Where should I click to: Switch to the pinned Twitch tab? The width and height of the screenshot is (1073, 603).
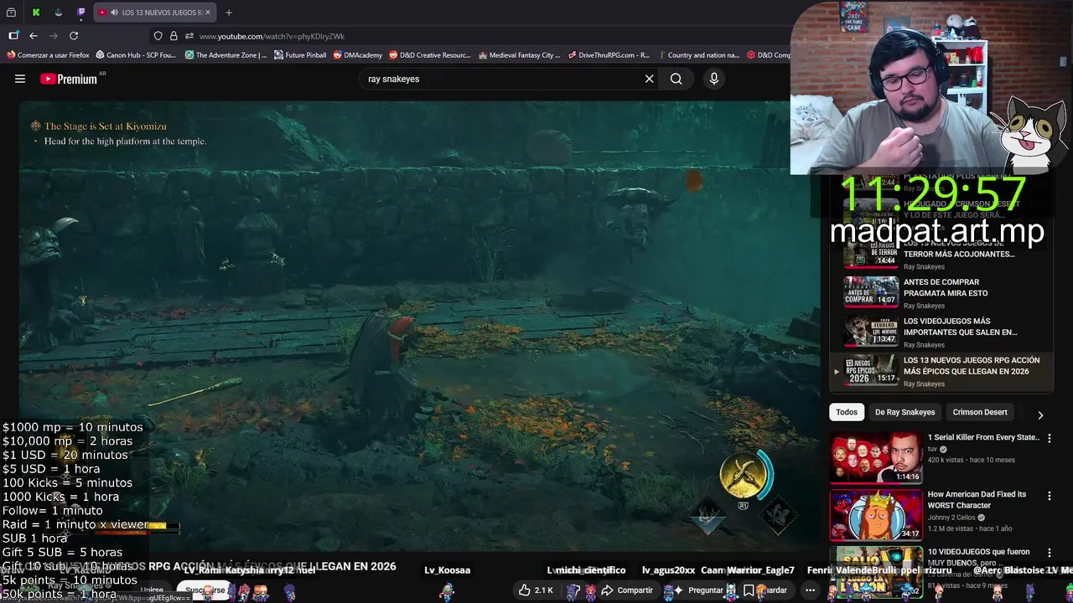(x=81, y=13)
